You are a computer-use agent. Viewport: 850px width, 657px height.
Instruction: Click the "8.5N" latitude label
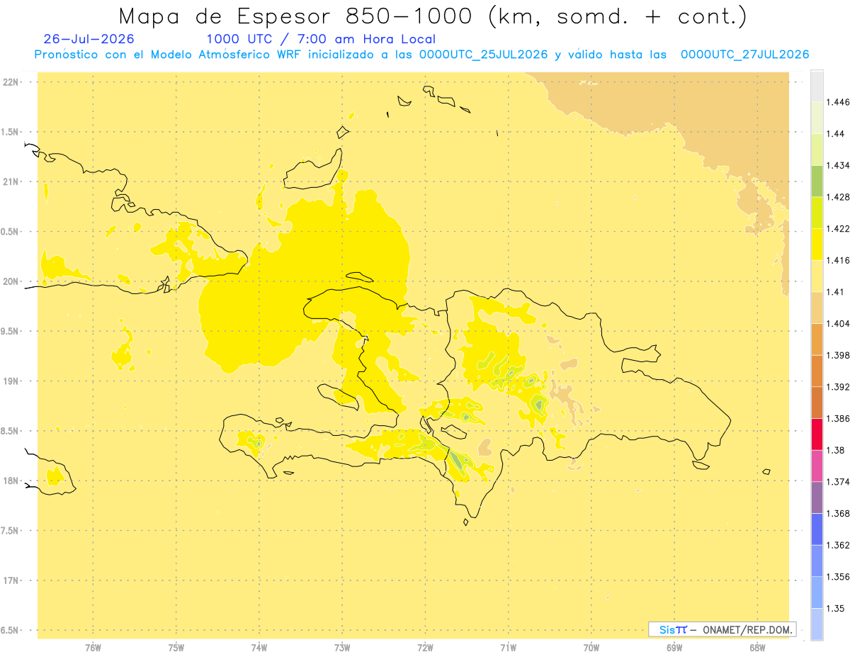pyautogui.click(x=11, y=431)
